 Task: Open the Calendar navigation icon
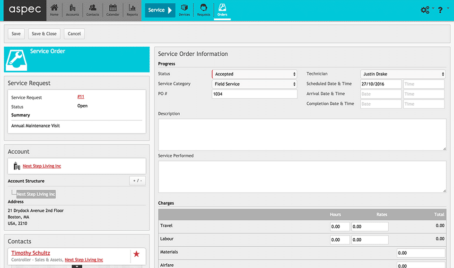pyautogui.click(x=113, y=10)
